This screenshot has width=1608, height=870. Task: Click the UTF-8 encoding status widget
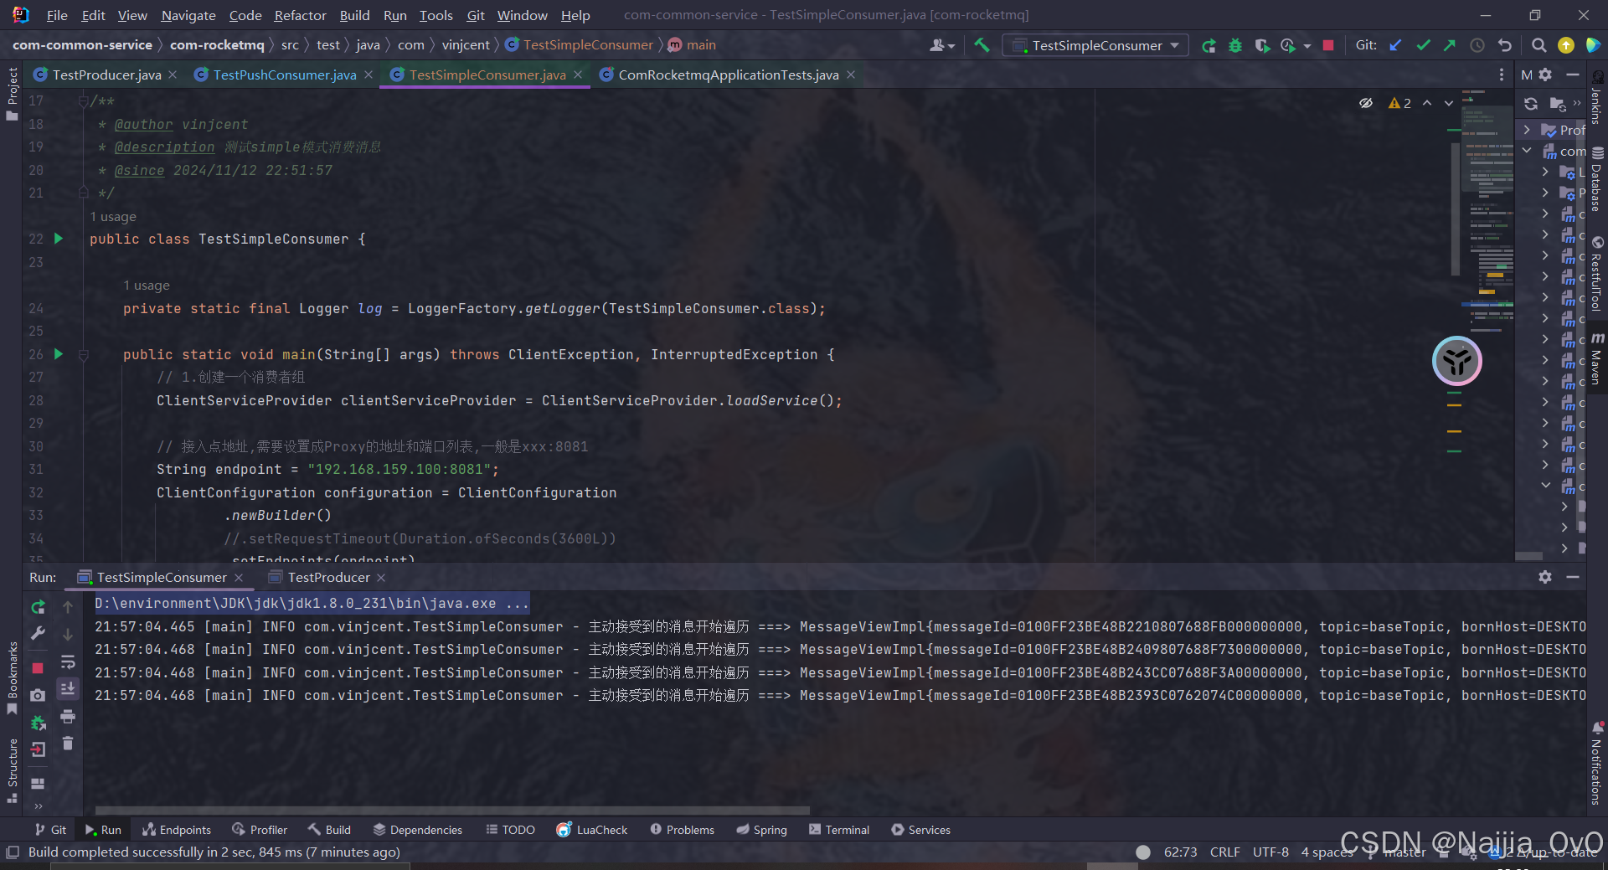point(1270,852)
